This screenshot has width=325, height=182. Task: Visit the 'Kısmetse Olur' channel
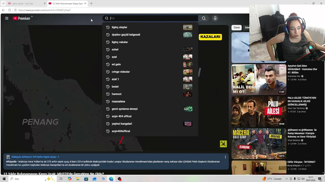[294, 76]
